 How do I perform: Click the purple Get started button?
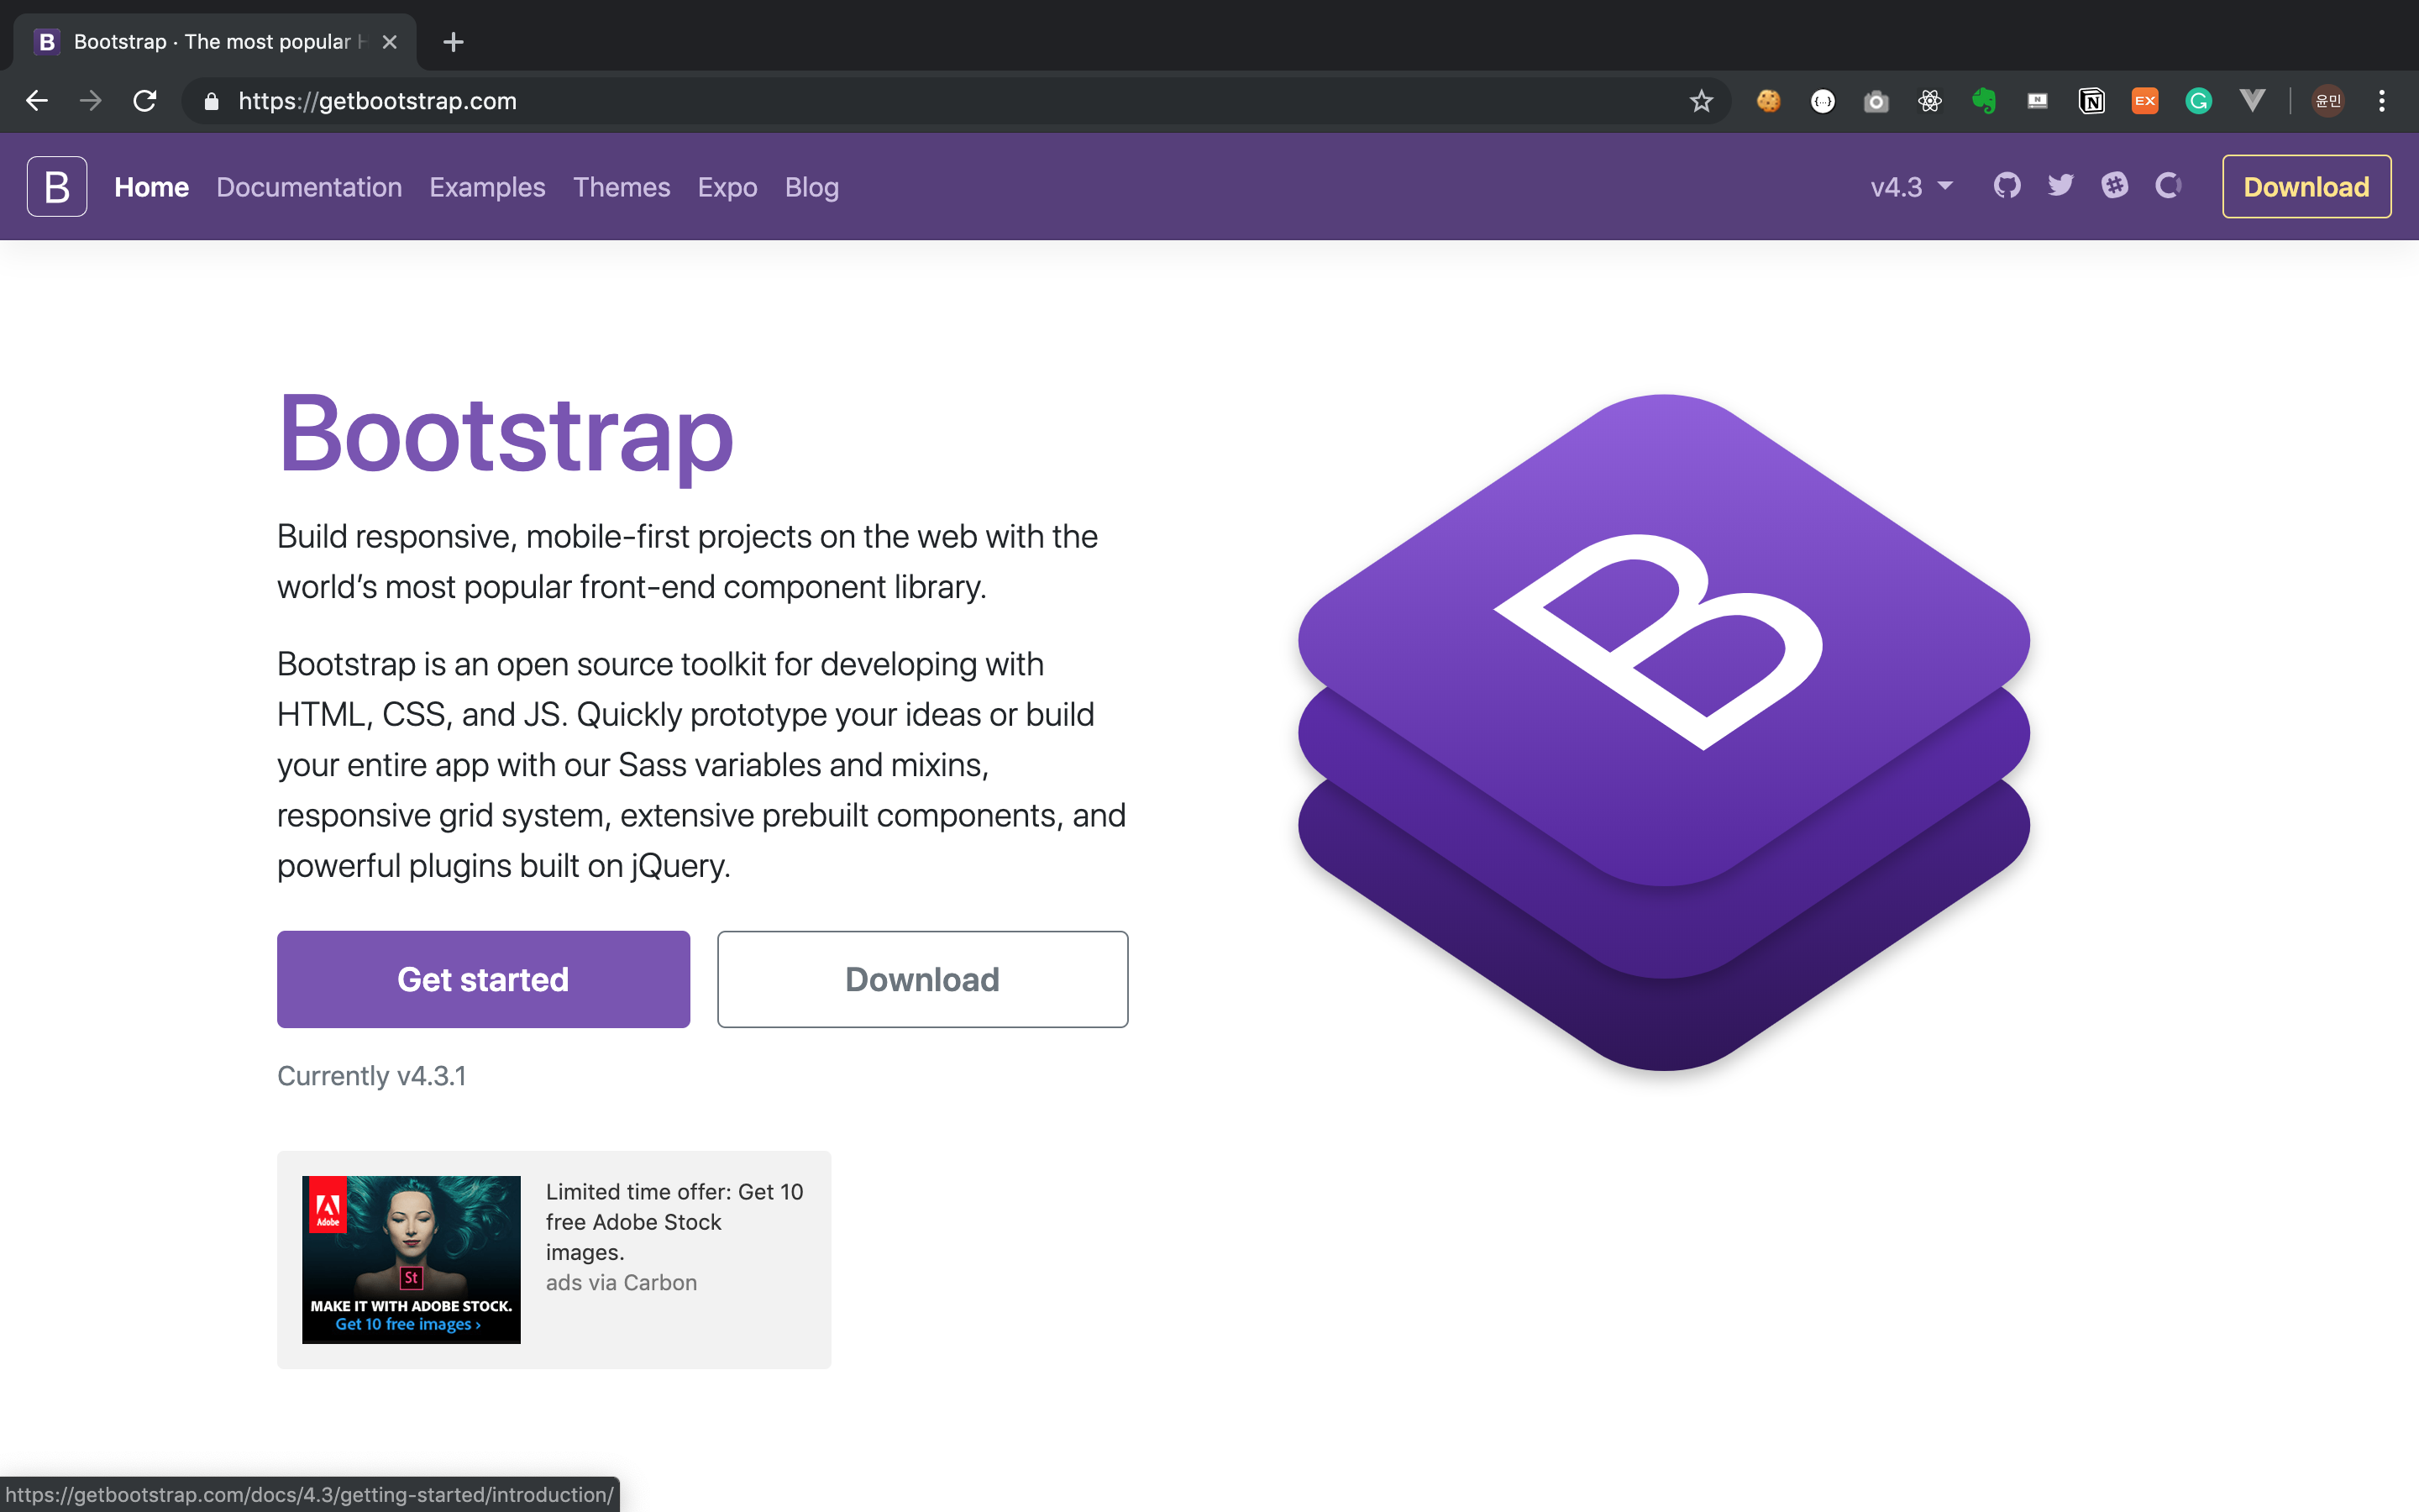483,979
